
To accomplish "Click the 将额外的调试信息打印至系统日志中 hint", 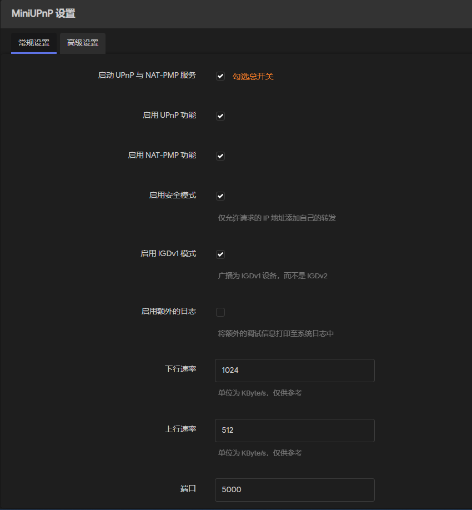I will coord(275,334).
